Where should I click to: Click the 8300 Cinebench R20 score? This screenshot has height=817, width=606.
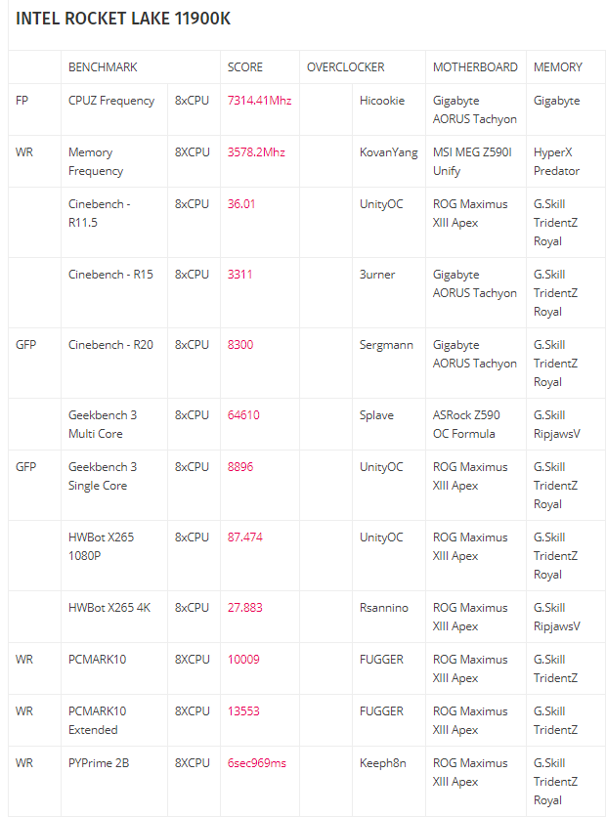click(x=240, y=345)
